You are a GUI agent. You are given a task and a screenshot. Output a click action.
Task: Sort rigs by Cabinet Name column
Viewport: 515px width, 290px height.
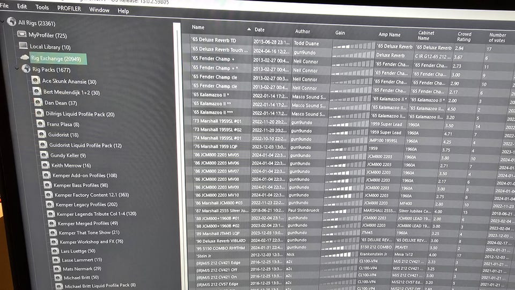click(x=426, y=35)
